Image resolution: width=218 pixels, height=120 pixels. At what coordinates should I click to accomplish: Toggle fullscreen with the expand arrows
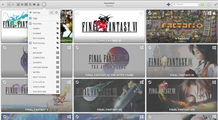click(216, 4)
